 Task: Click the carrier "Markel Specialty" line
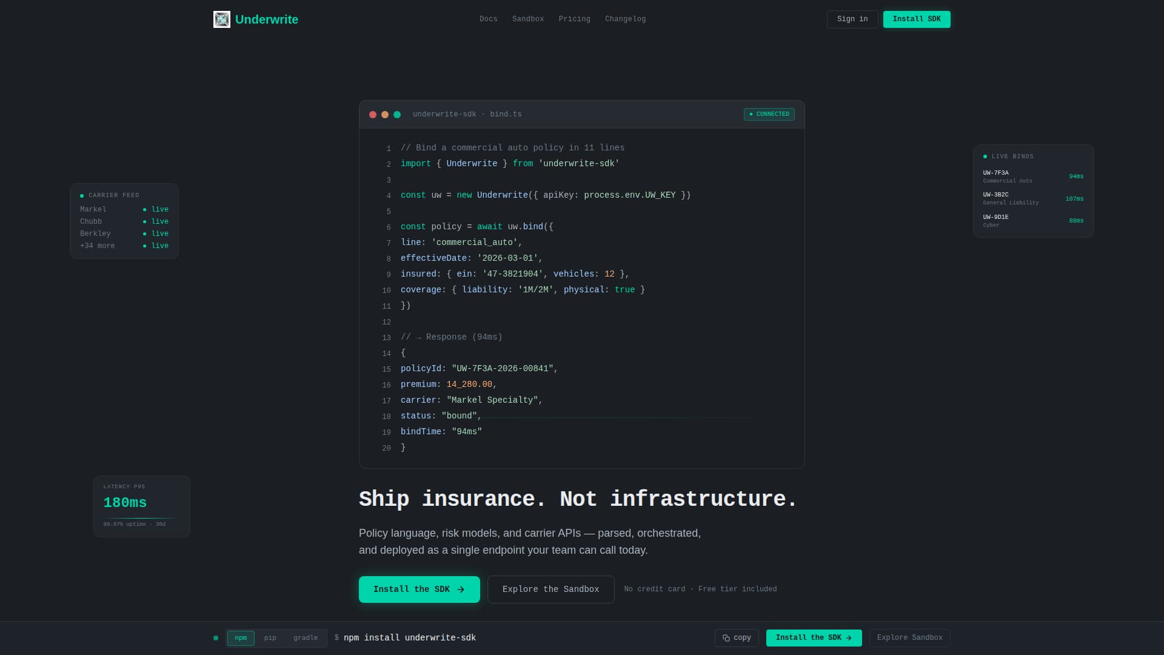(472, 400)
